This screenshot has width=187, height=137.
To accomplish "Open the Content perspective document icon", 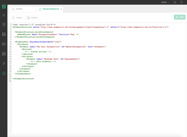I will pos(4,24).
